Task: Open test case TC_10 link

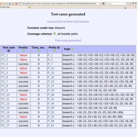Action: 5,95
